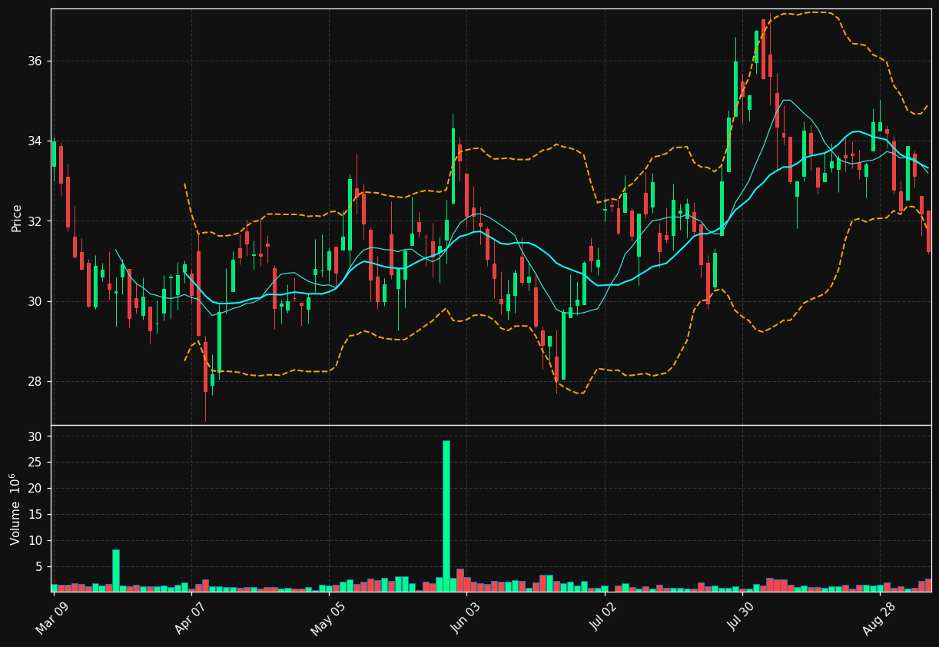Click the volume axis value 5
The image size is (939, 647).
(41, 567)
